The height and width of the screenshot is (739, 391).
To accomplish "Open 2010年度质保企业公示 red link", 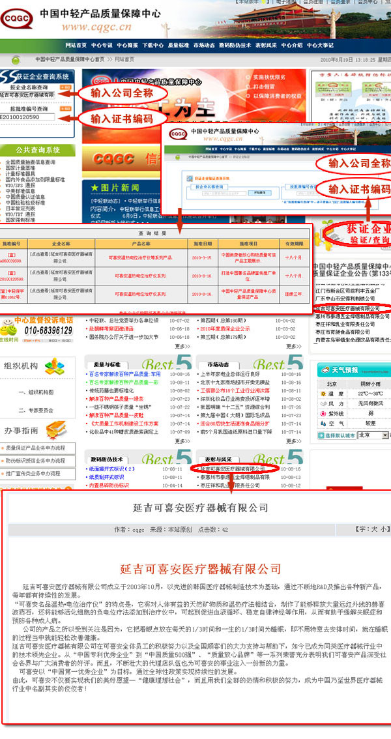I will (x=225, y=328).
